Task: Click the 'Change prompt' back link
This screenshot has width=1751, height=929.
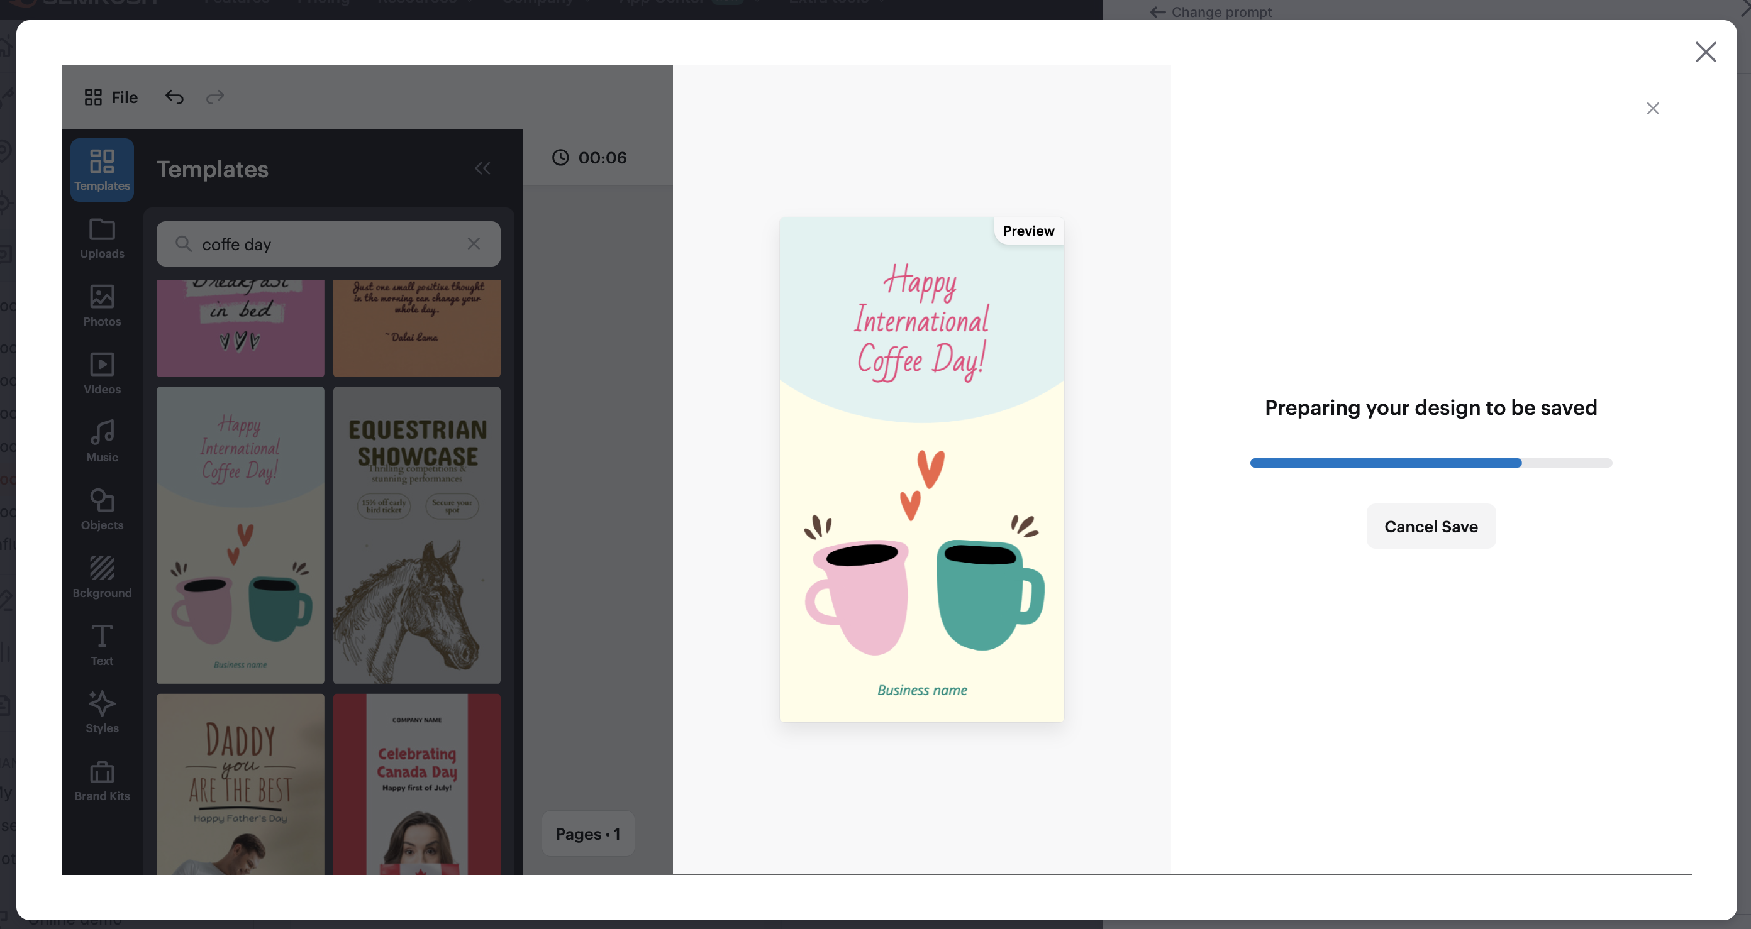Action: pyautogui.click(x=1211, y=11)
